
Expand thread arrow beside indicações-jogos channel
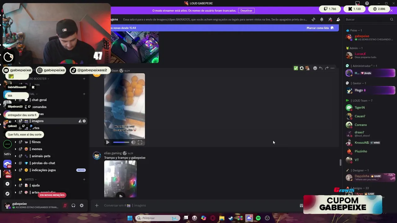(15, 170)
